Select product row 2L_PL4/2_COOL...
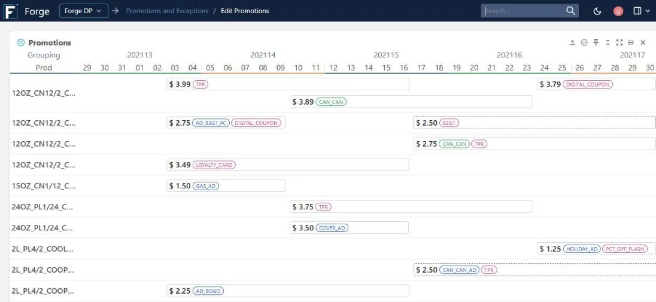656x302 pixels. [x=42, y=249]
